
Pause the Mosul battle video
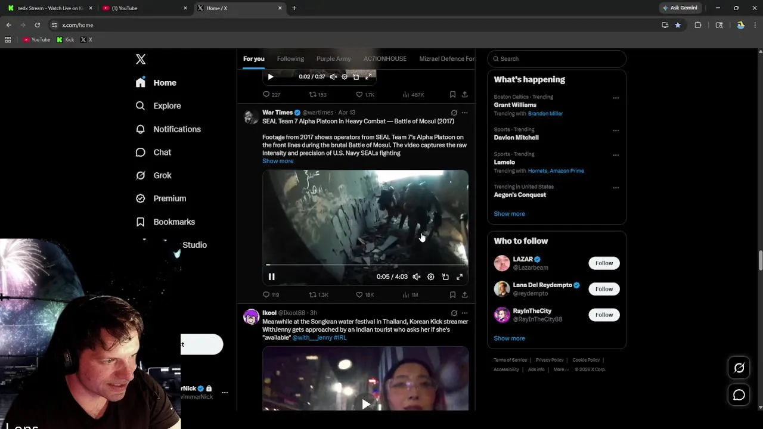click(271, 276)
